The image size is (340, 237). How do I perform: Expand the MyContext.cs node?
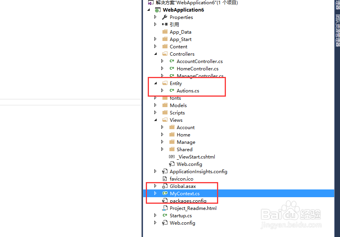(155, 193)
